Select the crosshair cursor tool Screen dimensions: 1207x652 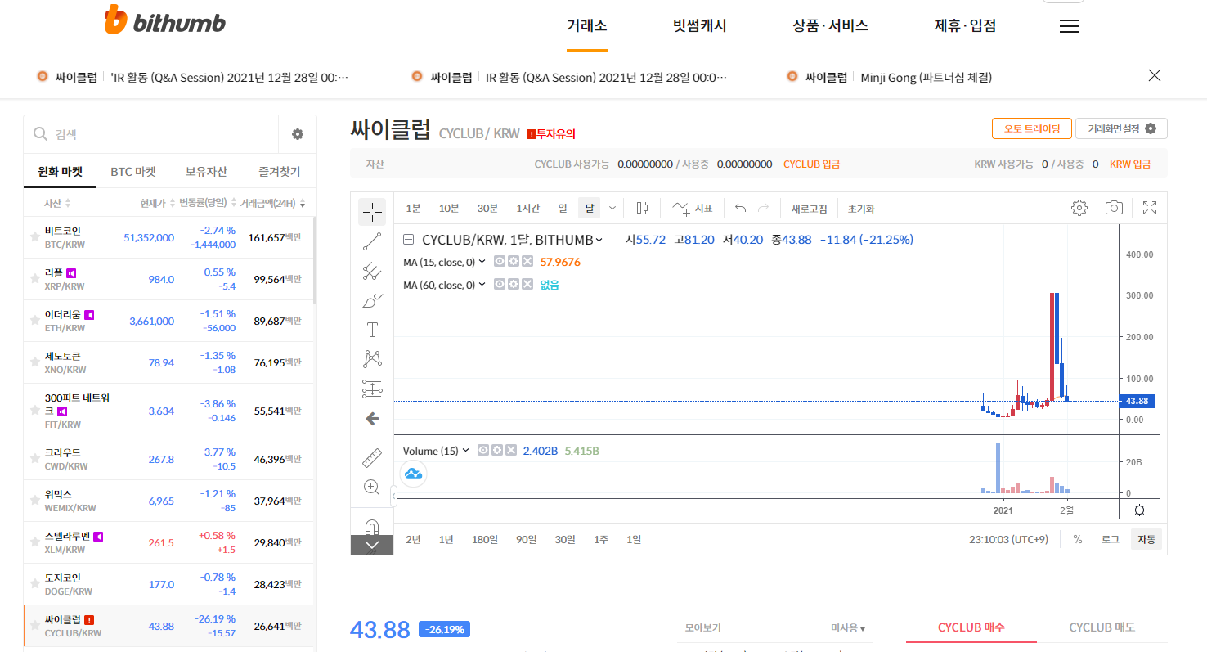coord(372,212)
